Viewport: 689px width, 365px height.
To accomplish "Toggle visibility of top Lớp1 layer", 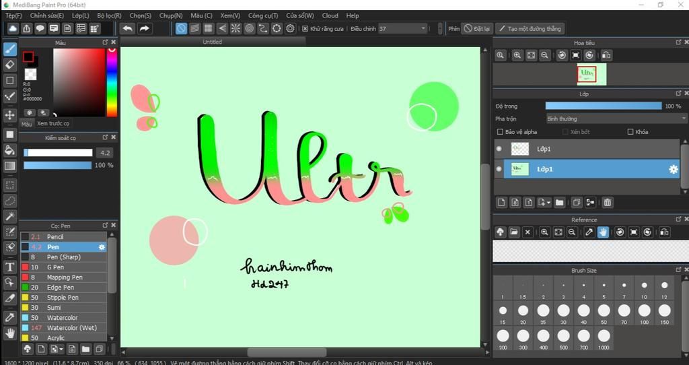I will click(x=499, y=149).
